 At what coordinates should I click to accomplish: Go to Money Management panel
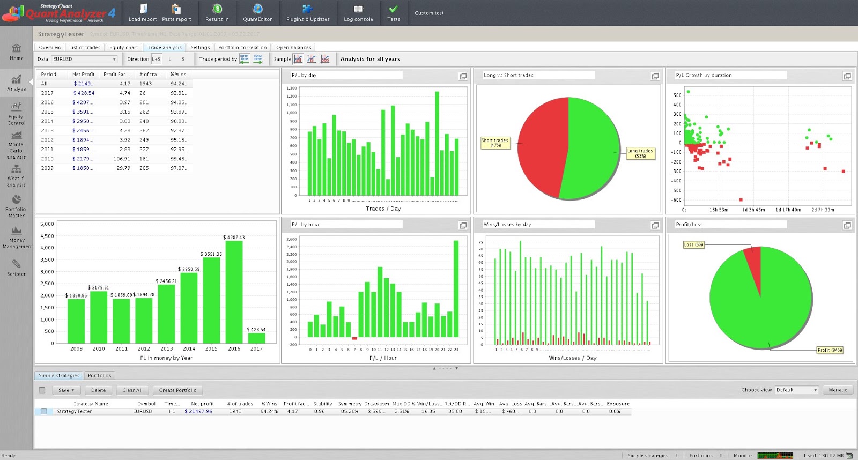coord(17,237)
